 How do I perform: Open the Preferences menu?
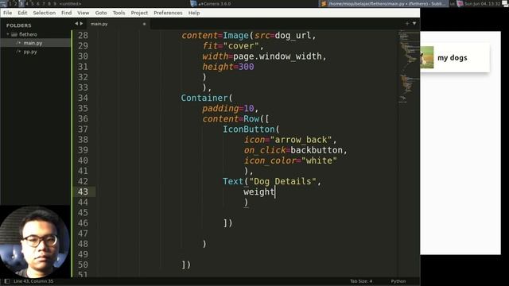pos(168,13)
